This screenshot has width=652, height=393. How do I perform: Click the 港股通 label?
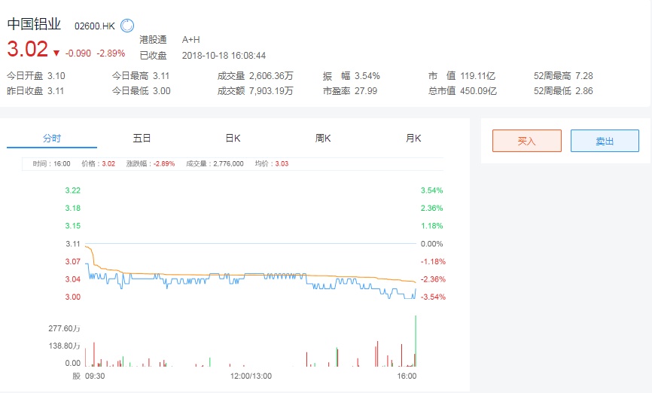pos(153,39)
